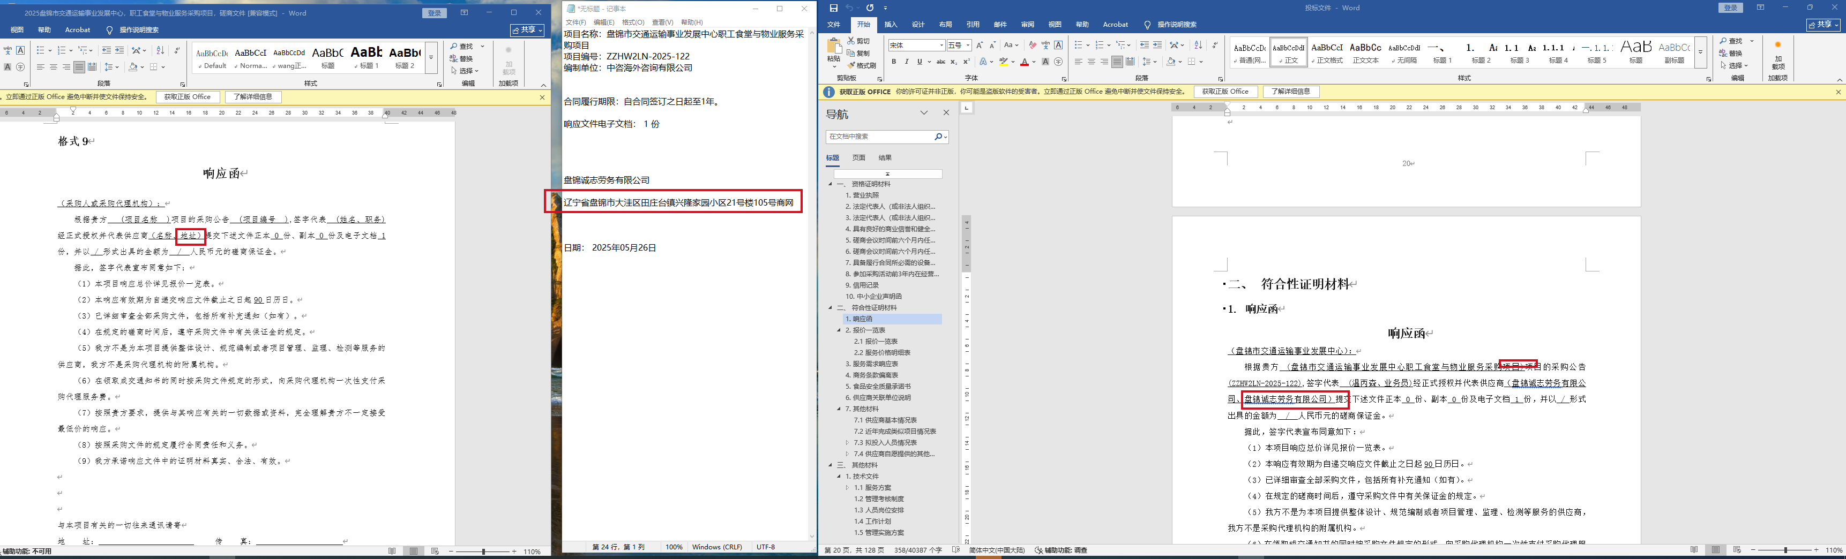Image resolution: width=1846 pixels, height=559 pixels.
Task: Toggle justify alignment in 磋商文件 Word
Action: click(x=79, y=67)
